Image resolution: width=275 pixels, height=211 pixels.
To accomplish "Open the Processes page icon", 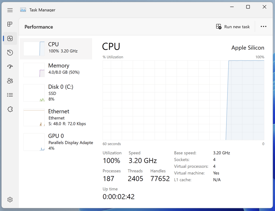I will coord(10,24).
